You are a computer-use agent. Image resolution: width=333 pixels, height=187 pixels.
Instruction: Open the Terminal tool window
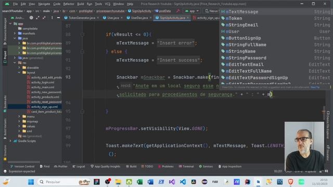tap(186, 166)
